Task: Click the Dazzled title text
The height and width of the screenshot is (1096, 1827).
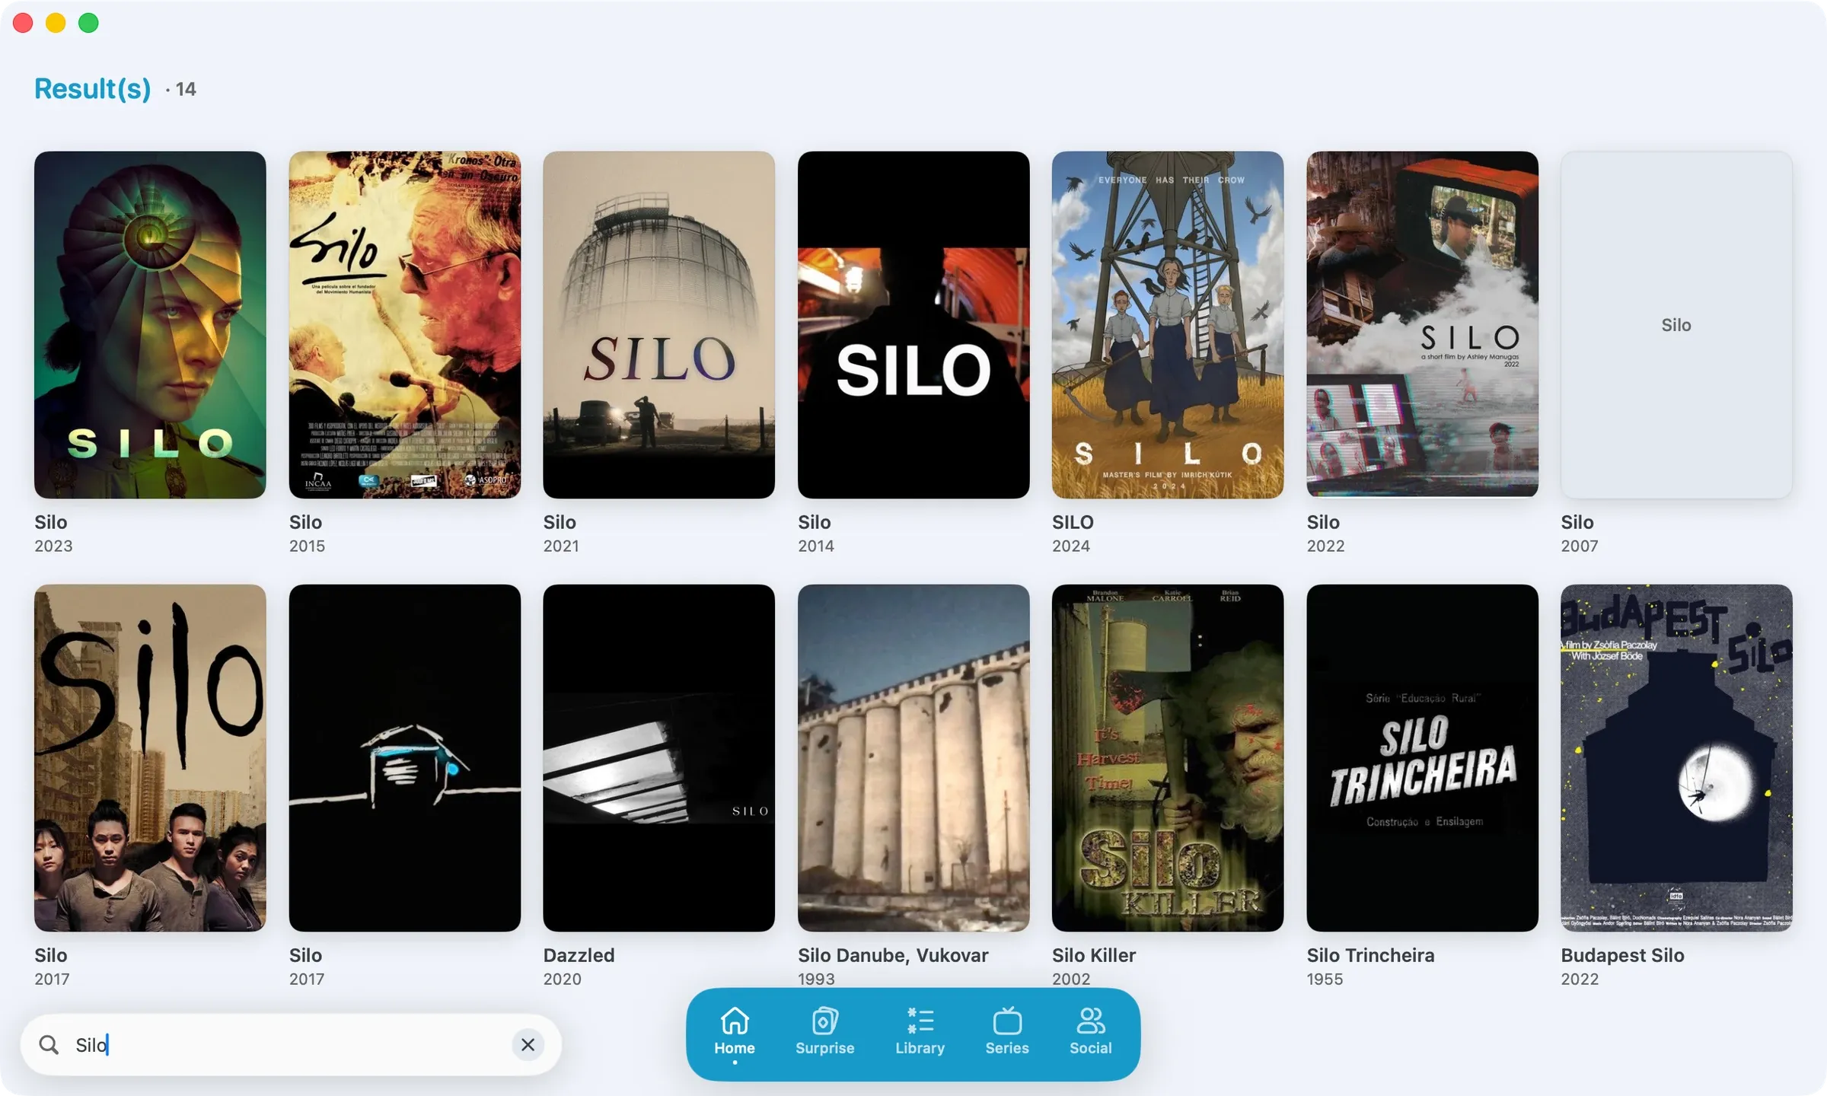Action: (x=579, y=955)
